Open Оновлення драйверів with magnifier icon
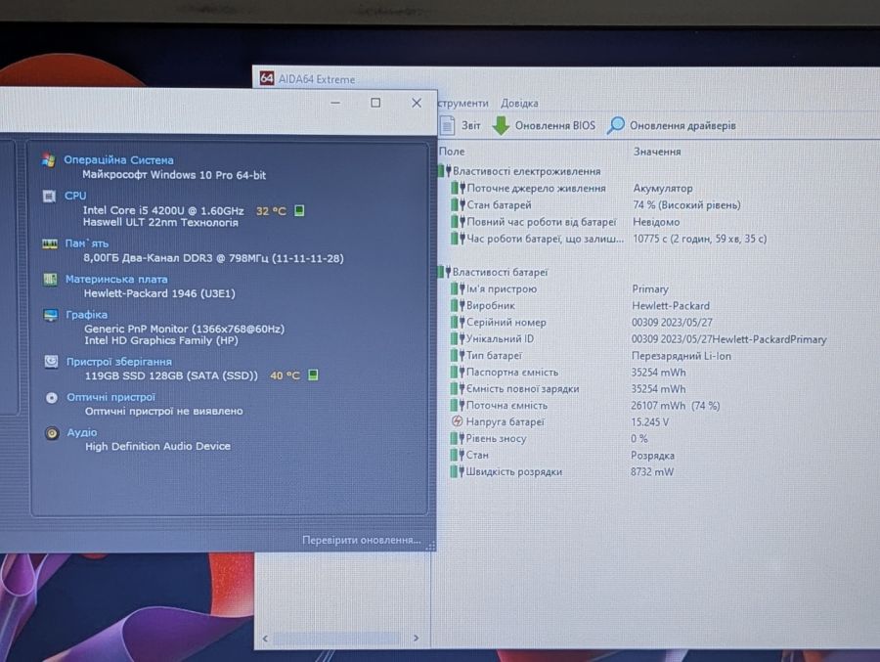This screenshot has width=880, height=662. pos(671,125)
